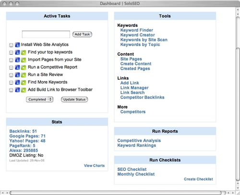Run the Competitive Analysis report
The image size is (240, 195).
click(139, 141)
